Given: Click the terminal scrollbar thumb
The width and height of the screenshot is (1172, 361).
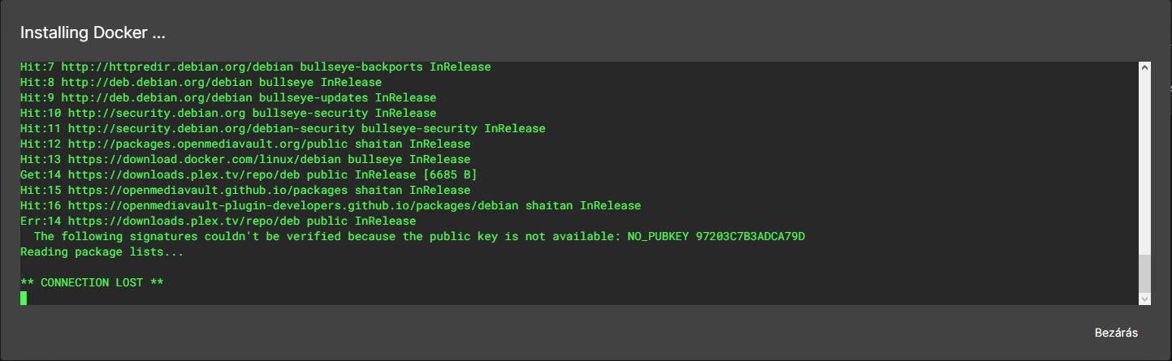Looking at the screenshot, I should pos(1144,273).
